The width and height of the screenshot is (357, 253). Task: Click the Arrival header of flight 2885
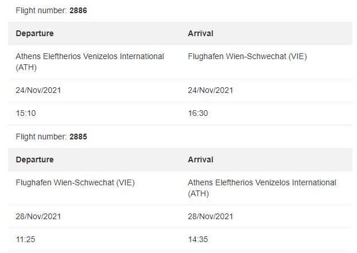[x=200, y=159]
